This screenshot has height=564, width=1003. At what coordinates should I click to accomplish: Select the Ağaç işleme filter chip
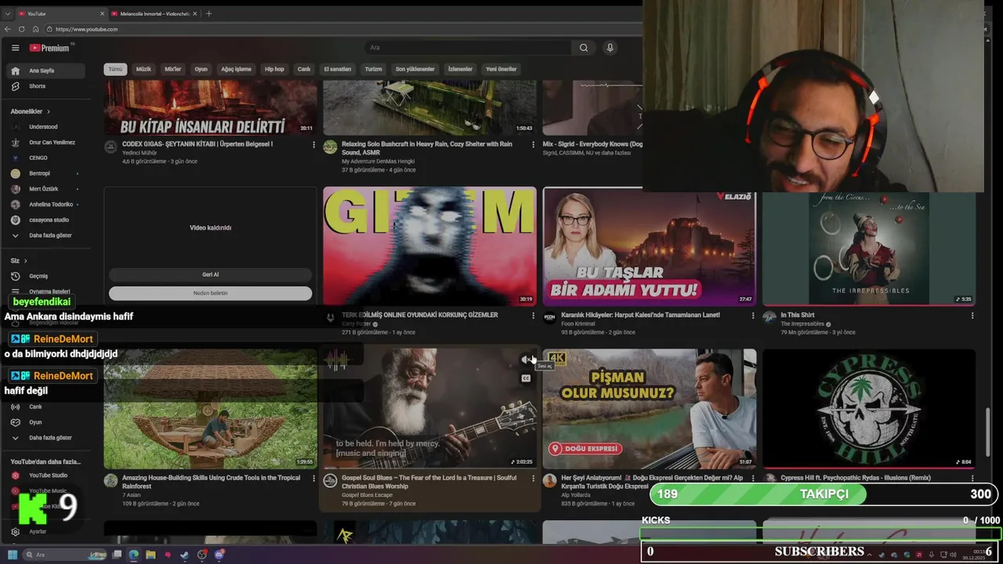point(236,69)
